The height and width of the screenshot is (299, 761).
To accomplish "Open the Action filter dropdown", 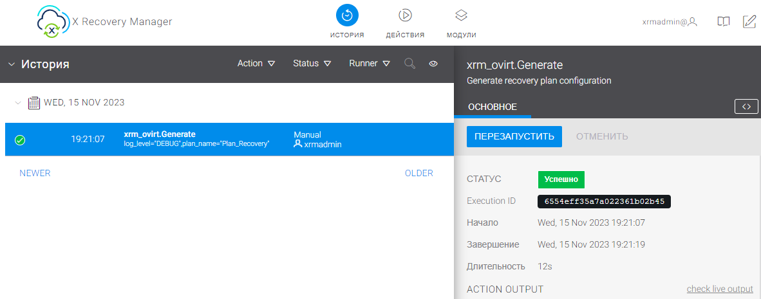I will click(256, 64).
